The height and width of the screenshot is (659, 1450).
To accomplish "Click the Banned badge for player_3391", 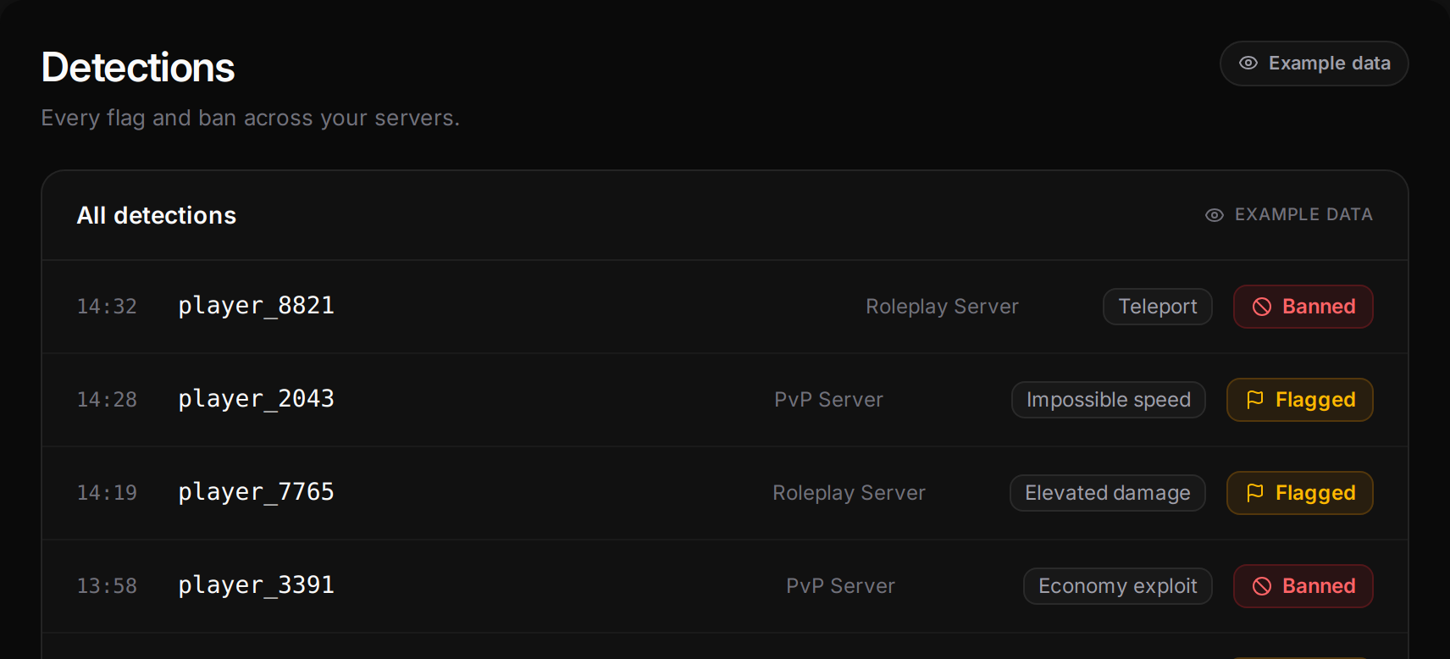I will [x=1303, y=586].
